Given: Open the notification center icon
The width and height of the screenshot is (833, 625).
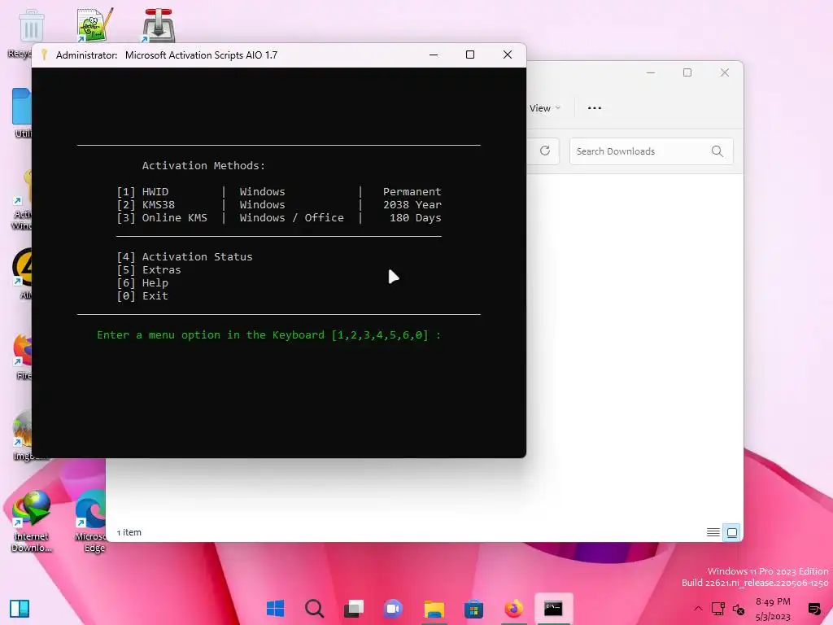Looking at the screenshot, I should tap(813, 609).
